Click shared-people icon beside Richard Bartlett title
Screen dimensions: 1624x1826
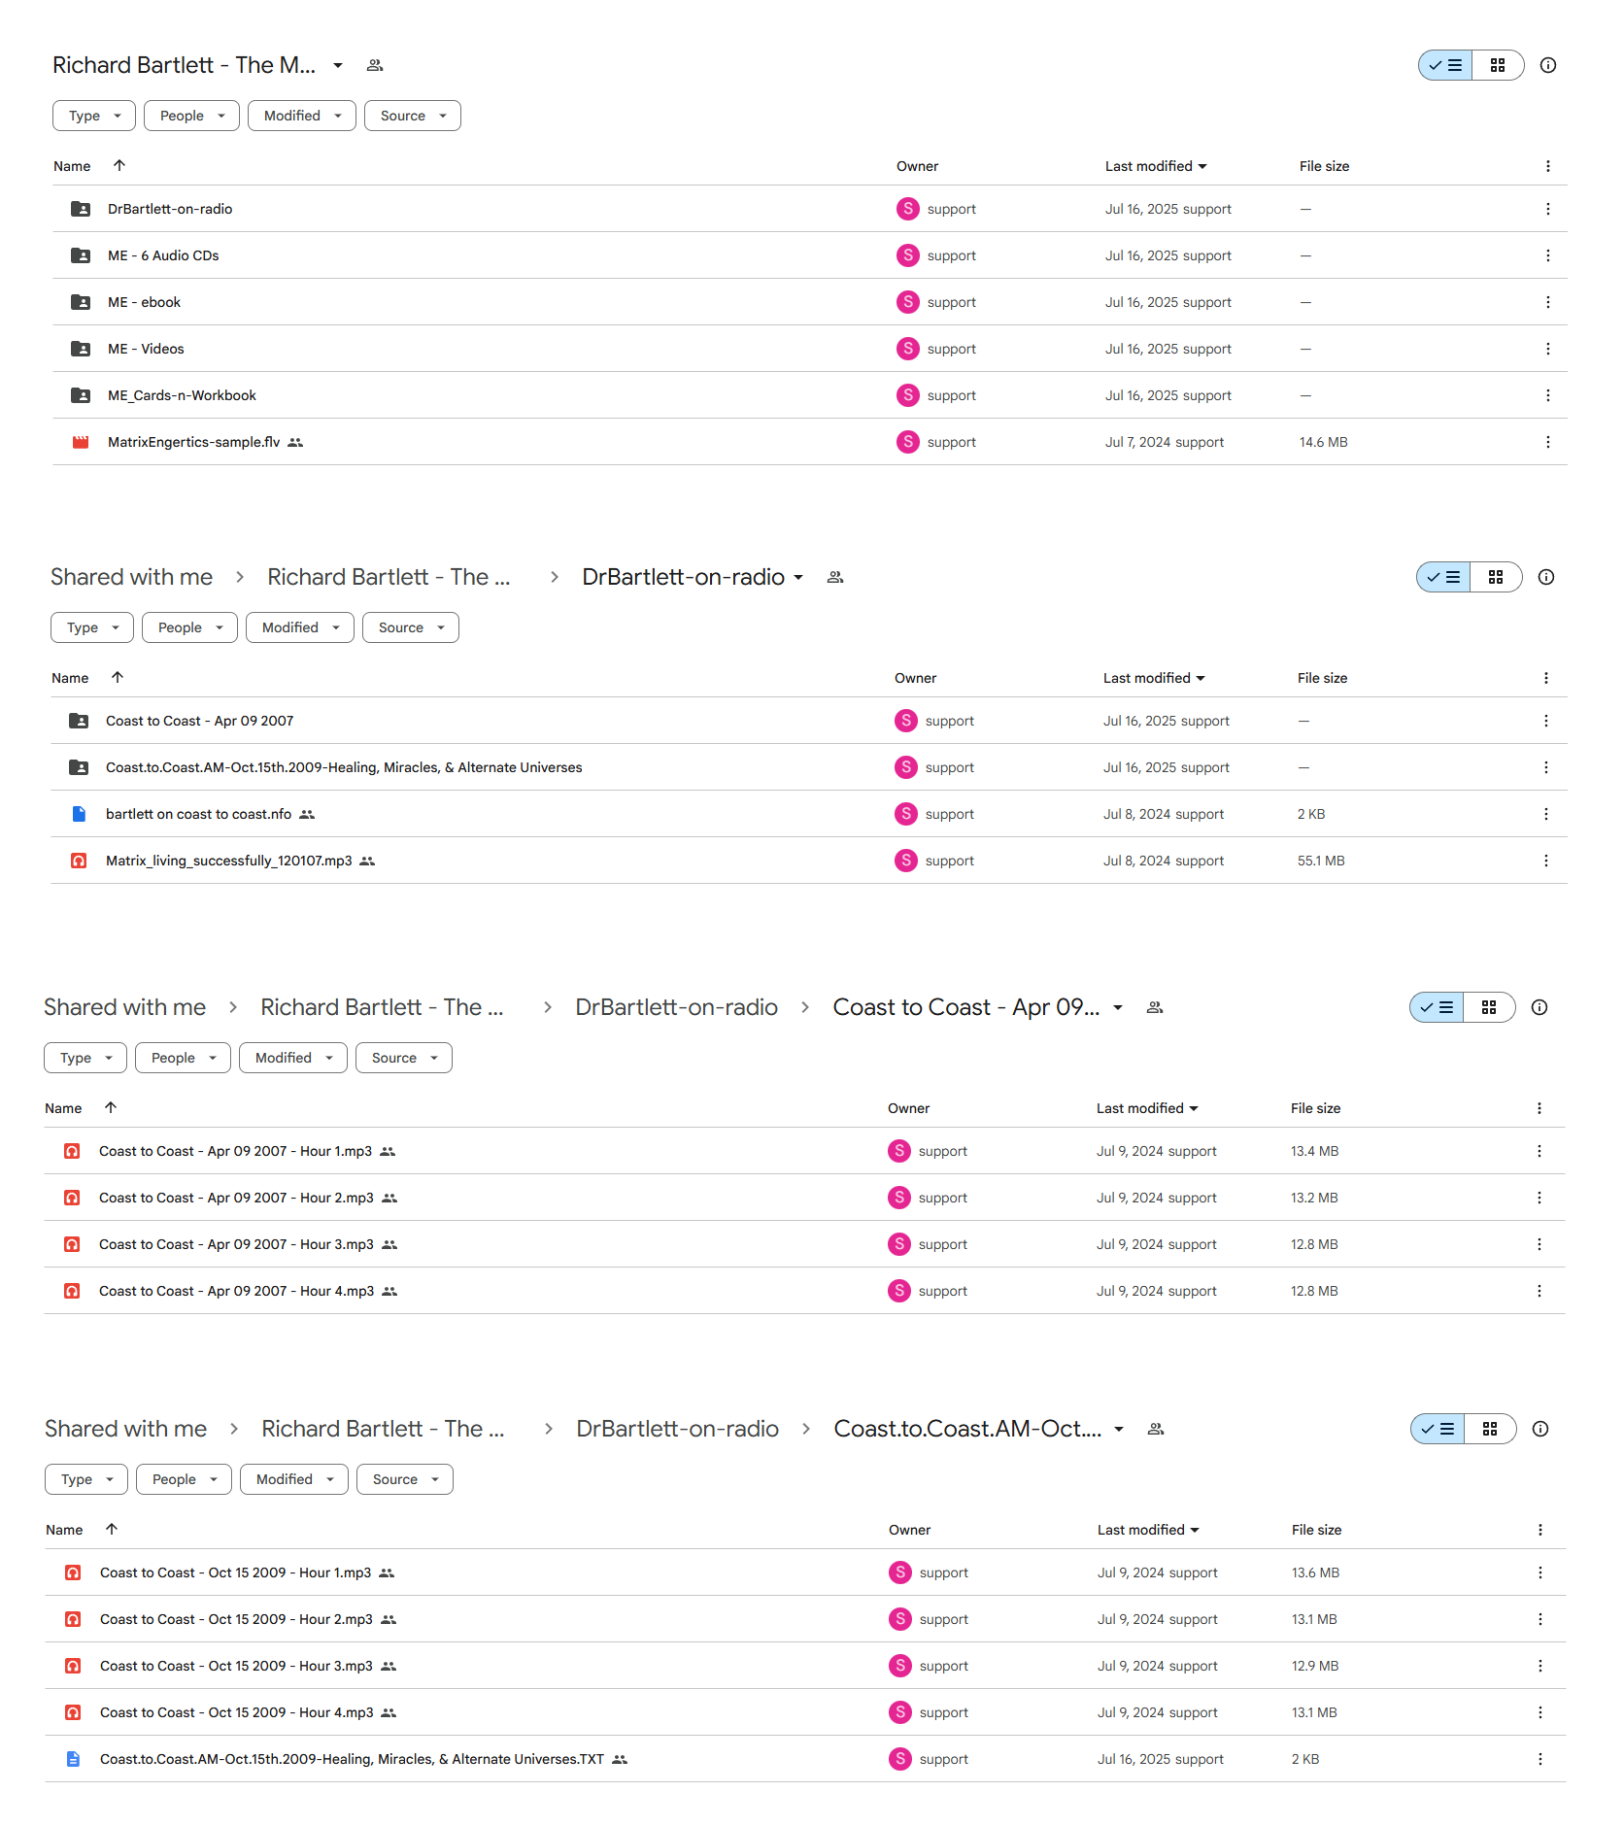[x=375, y=65]
